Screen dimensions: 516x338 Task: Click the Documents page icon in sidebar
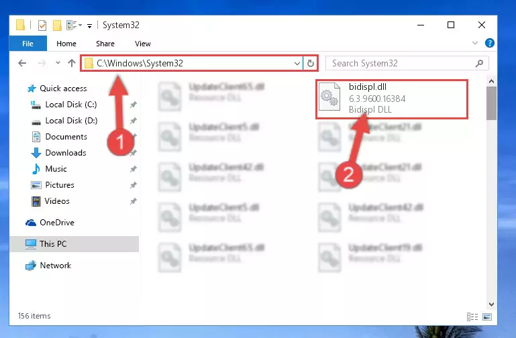pos(36,137)
